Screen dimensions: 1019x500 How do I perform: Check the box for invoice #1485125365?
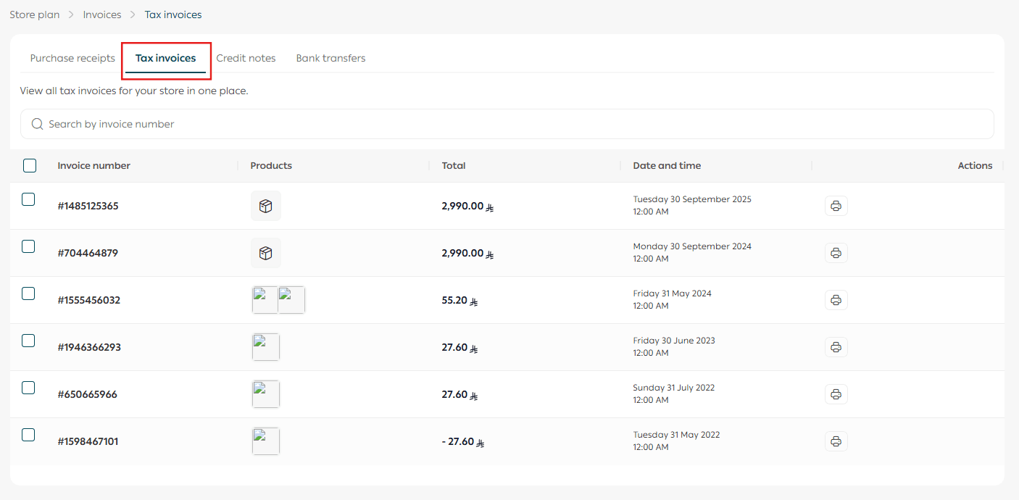(x=28, y=199)
